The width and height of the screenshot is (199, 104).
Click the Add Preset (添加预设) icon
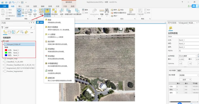54,11
